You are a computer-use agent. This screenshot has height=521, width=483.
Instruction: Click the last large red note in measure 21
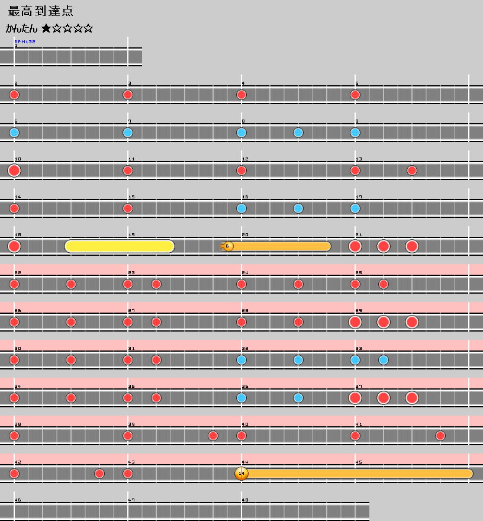[x=412, y=246]
